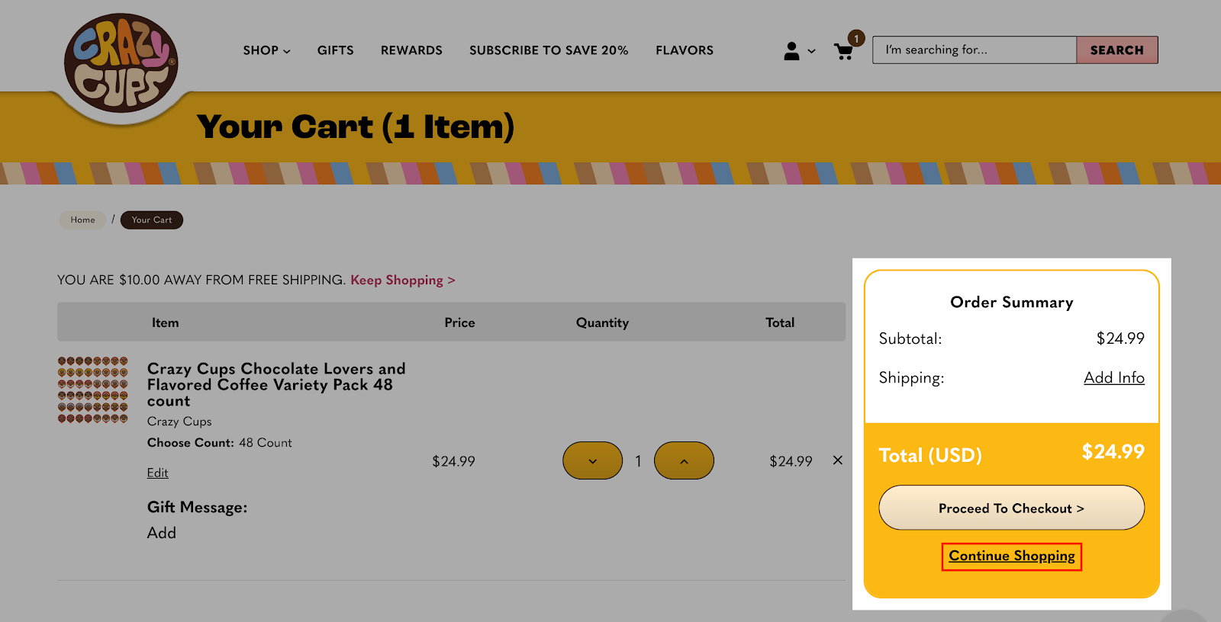Open Continue Shopping
The image size is (1221, 622).
[x=1010, y=556]
